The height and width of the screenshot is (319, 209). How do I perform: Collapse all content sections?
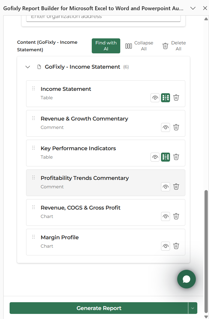(x=139, y=46)
